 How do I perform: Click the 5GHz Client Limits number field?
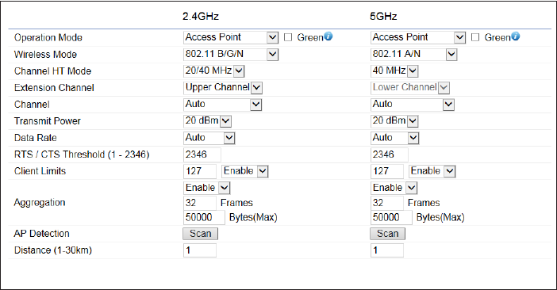pyautogui.click(x=387, y=171)
